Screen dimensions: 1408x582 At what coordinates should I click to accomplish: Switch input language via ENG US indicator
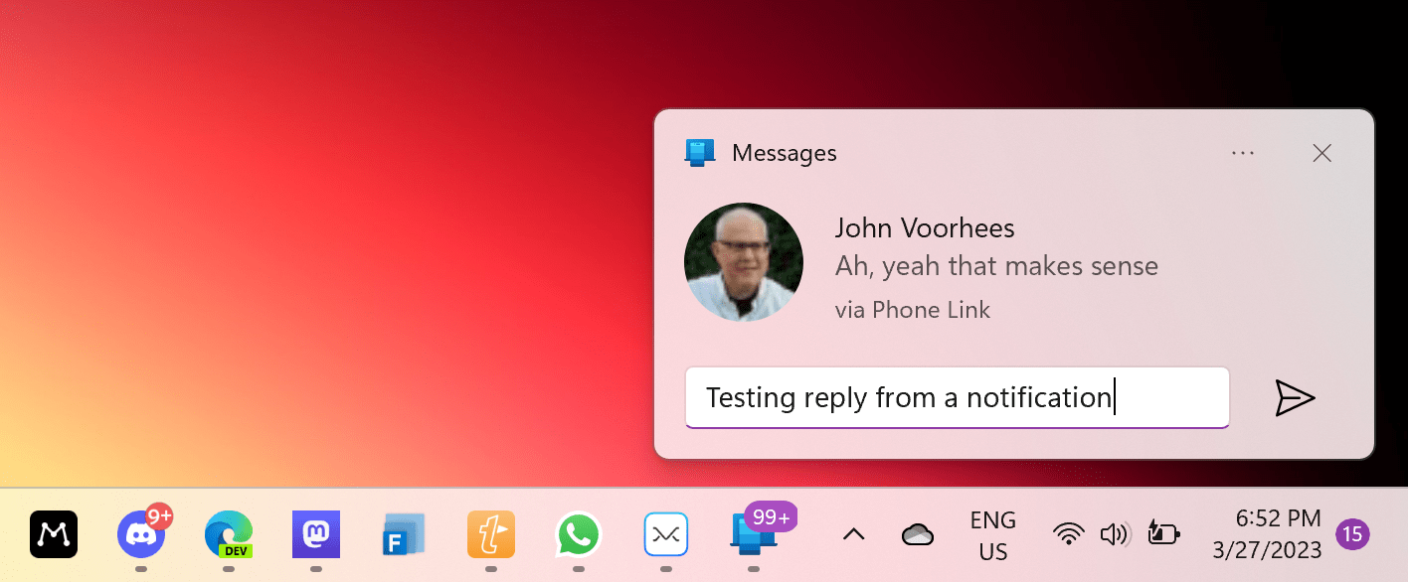click(993, 535)
